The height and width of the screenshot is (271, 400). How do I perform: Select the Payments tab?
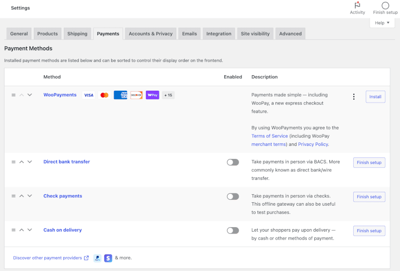108,34
